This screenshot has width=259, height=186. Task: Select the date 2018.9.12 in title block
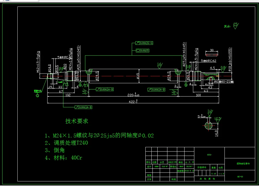pos(189,171)
